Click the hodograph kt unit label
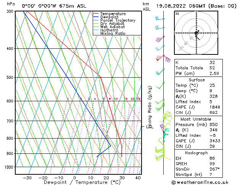This screenshot has width=240, height=185. tap(177, 14)
